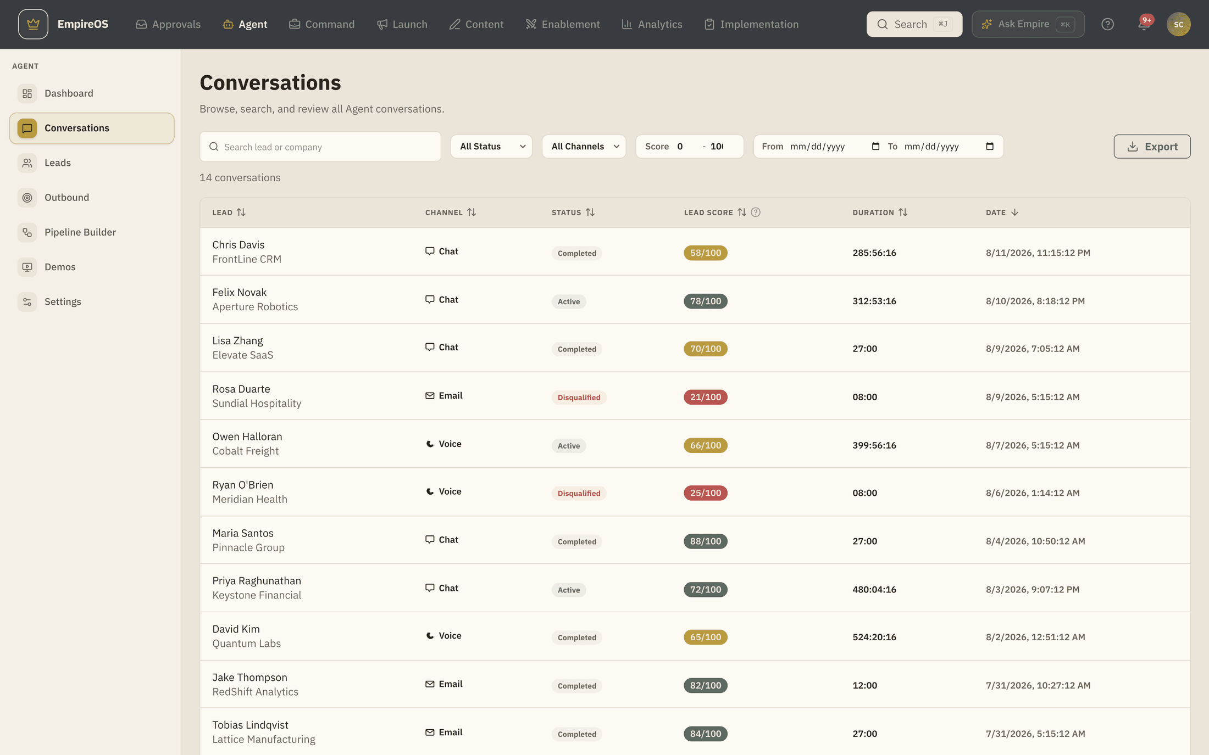1209x755 pixels.
Task: Open notifications bell with 9+ badge
Action: tap(1144, 24)
